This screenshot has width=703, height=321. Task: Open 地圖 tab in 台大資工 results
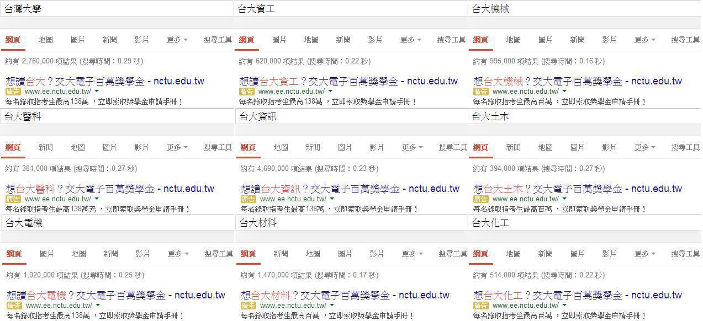311,40
